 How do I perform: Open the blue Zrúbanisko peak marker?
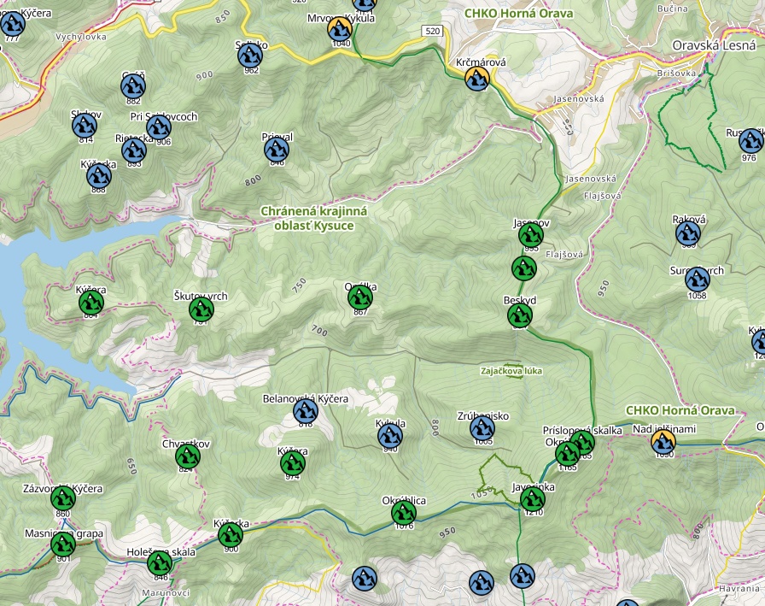[x=482, y=429]
